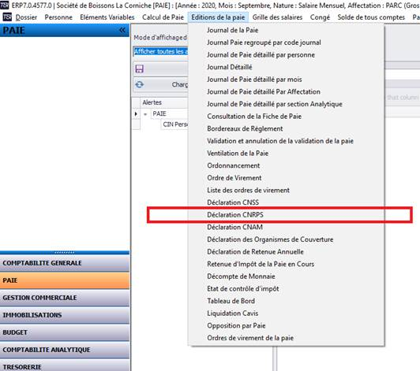This screenshot has height=371, width=420.
Task: Open the Calcul de Paie menu
Action: [x=163, y=17]
